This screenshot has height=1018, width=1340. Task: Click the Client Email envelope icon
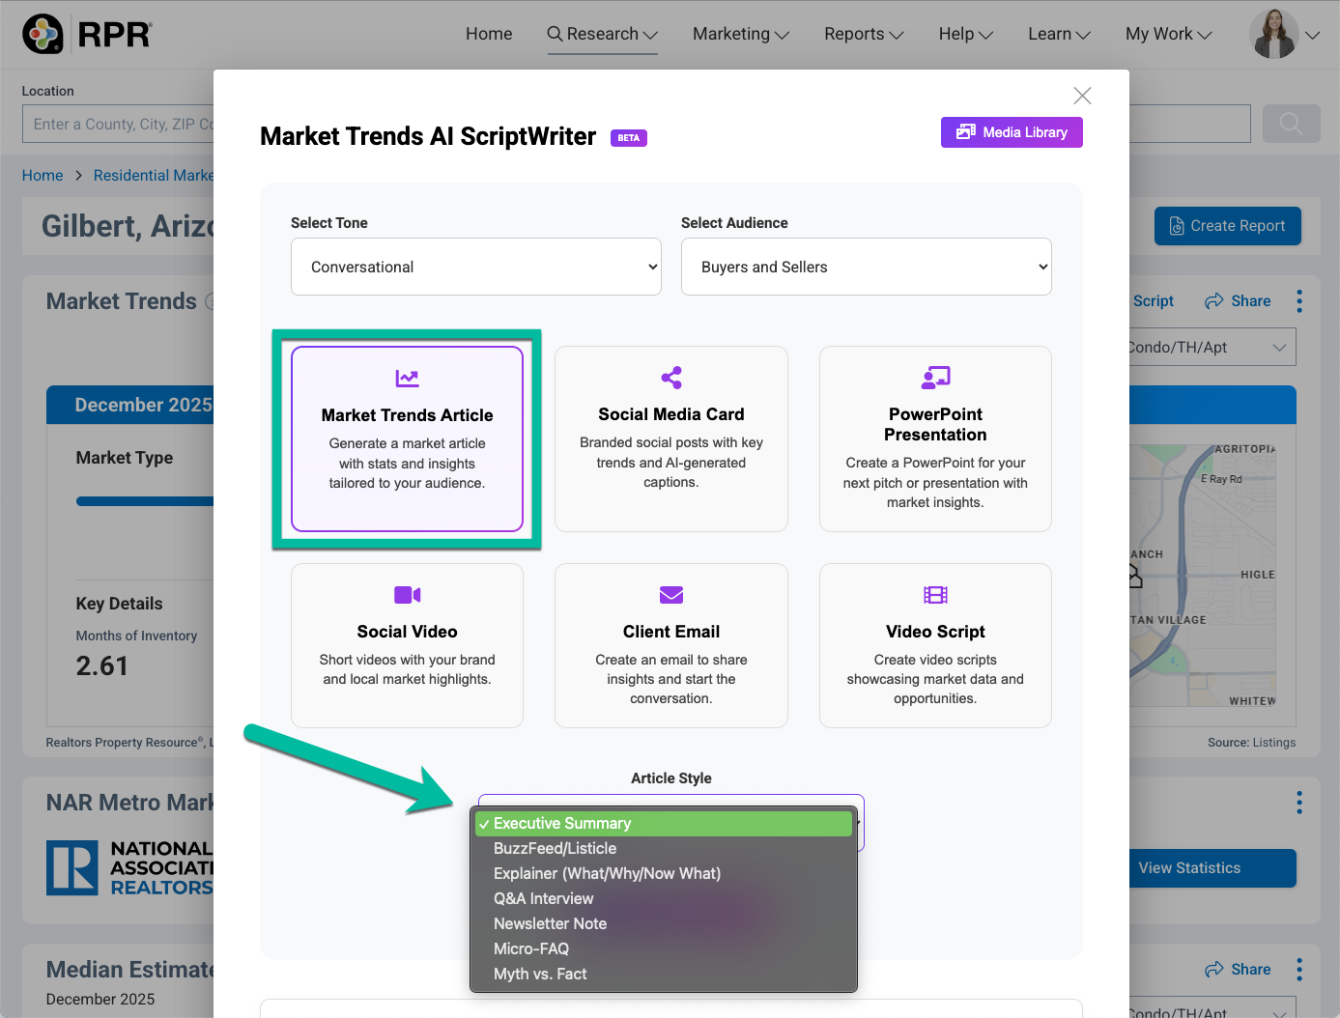coord(670,594)
